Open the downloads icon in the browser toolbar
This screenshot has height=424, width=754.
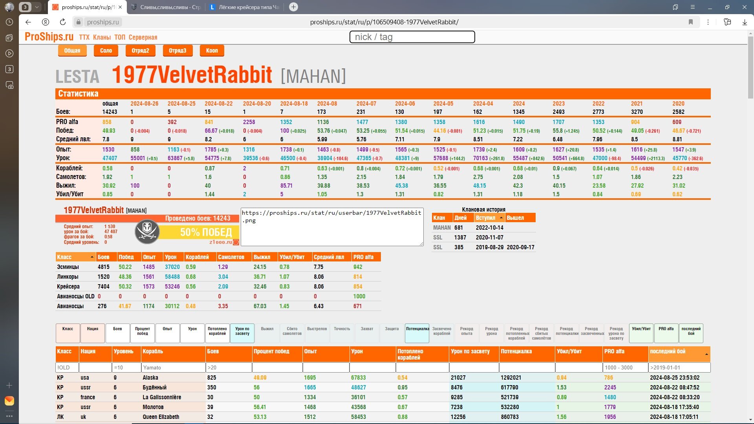745,22
